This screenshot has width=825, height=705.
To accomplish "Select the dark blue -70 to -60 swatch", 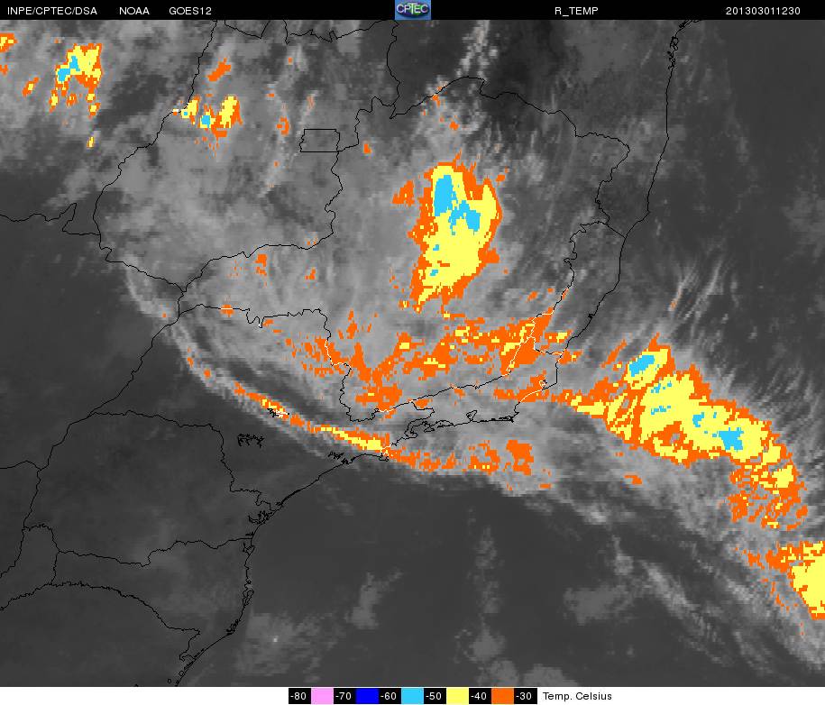I will 367,696.
